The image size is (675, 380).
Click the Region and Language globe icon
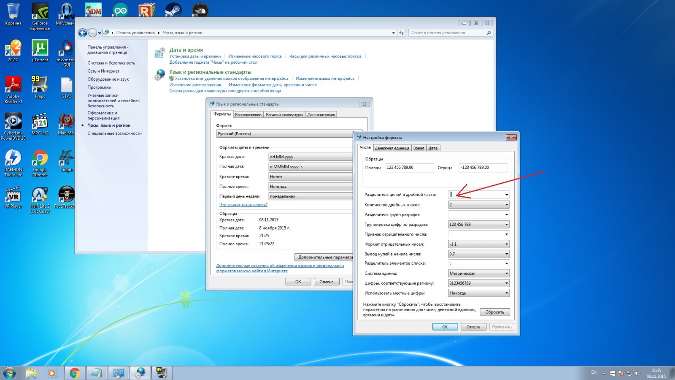click(x=159, y=75)
